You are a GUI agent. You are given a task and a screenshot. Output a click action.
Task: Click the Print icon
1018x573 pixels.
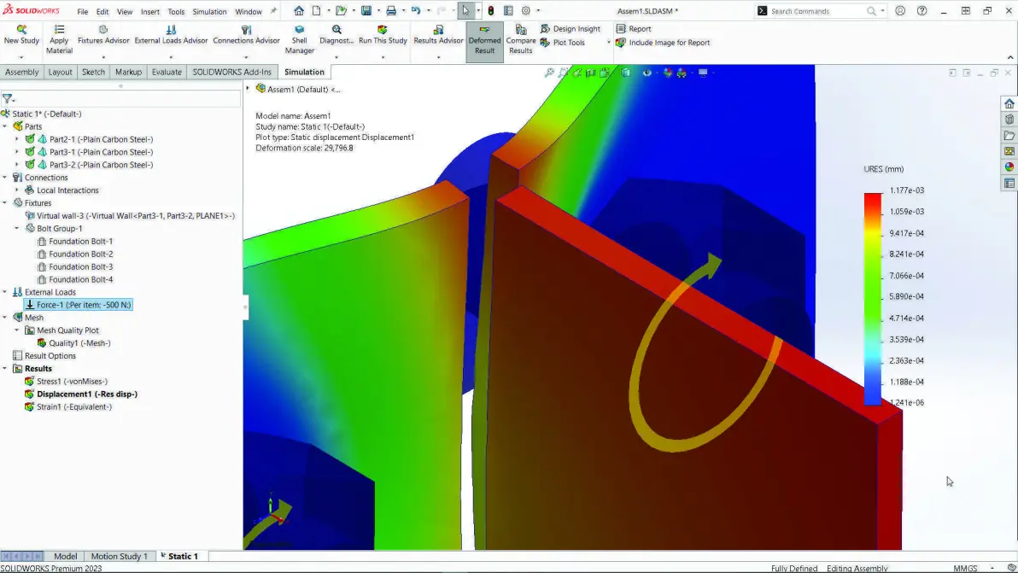[391, 10]
